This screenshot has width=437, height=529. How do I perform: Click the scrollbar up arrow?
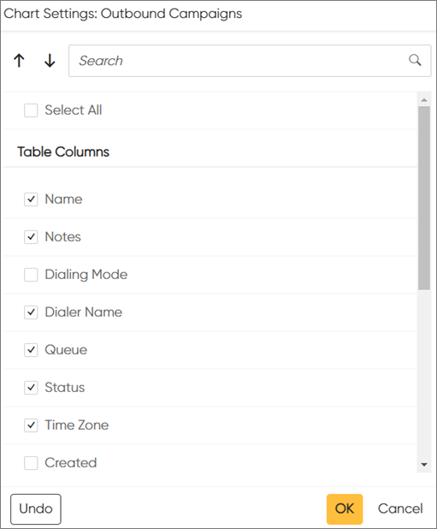click(x=424, y=100)
